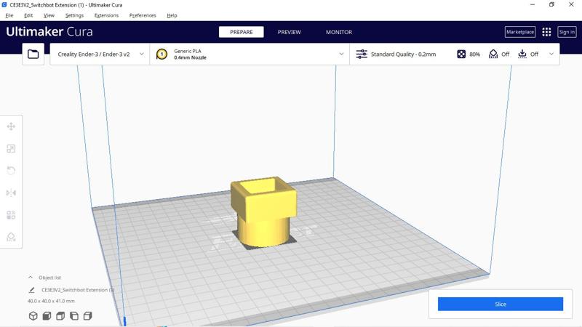Expand the print settings panel chevron
This screenshot has height=327, width=582.
click(551, 54)
